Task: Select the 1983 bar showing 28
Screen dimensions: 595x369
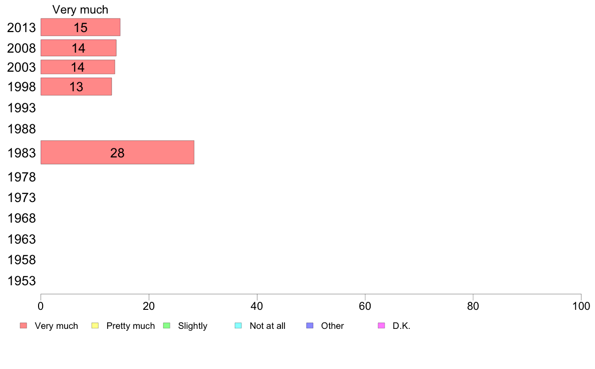Action: coord(117,152)
